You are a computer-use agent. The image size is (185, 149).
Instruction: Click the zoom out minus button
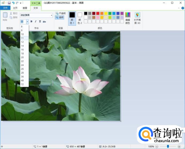tap(157, 147)
